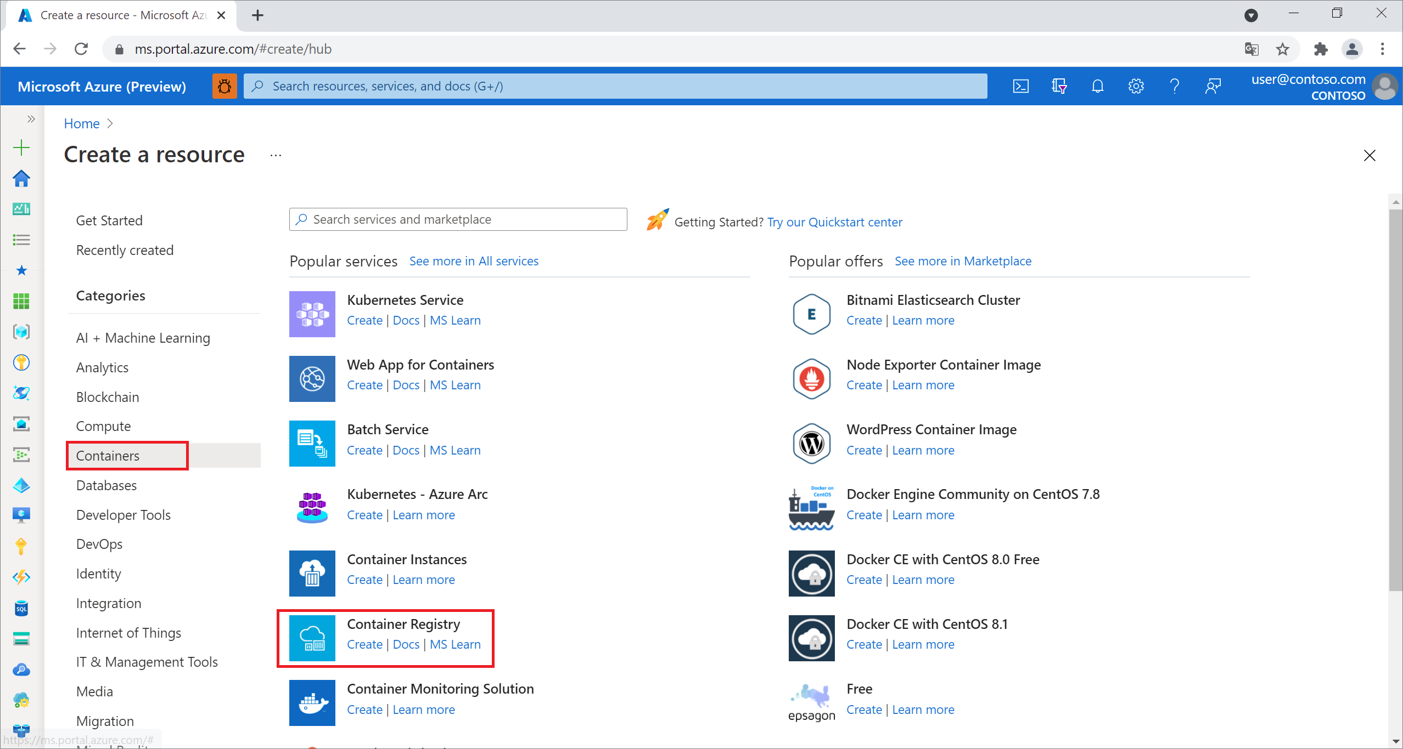Viewport: 1403px width, 749px height.
Task: Expand the Databases category
Action: click(x=106, y=485)
